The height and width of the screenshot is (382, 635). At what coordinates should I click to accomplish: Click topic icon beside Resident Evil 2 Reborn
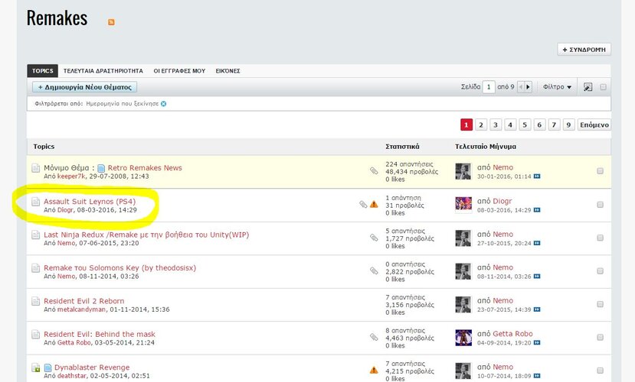[36, 301]
